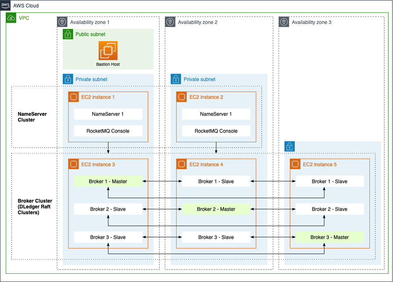Click the green Public subnet lock icon
Viewport: 393px width, 282px height.
pos(68,34)
